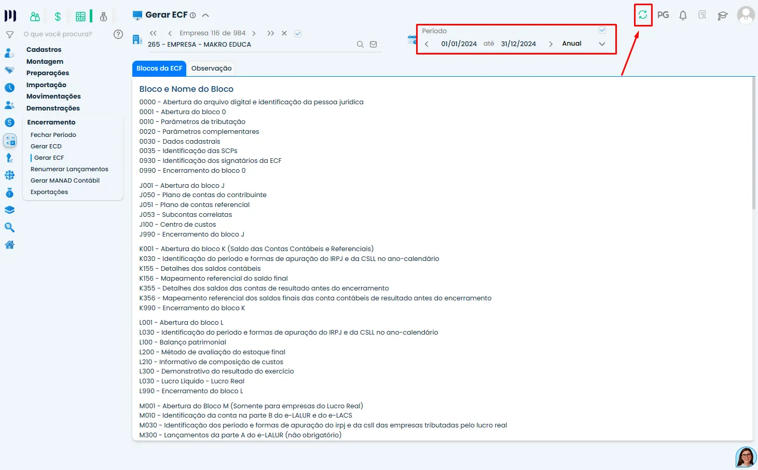758x470 pixels.
Task: Switch to the Observação tab
Action: [x=211, y=68]
